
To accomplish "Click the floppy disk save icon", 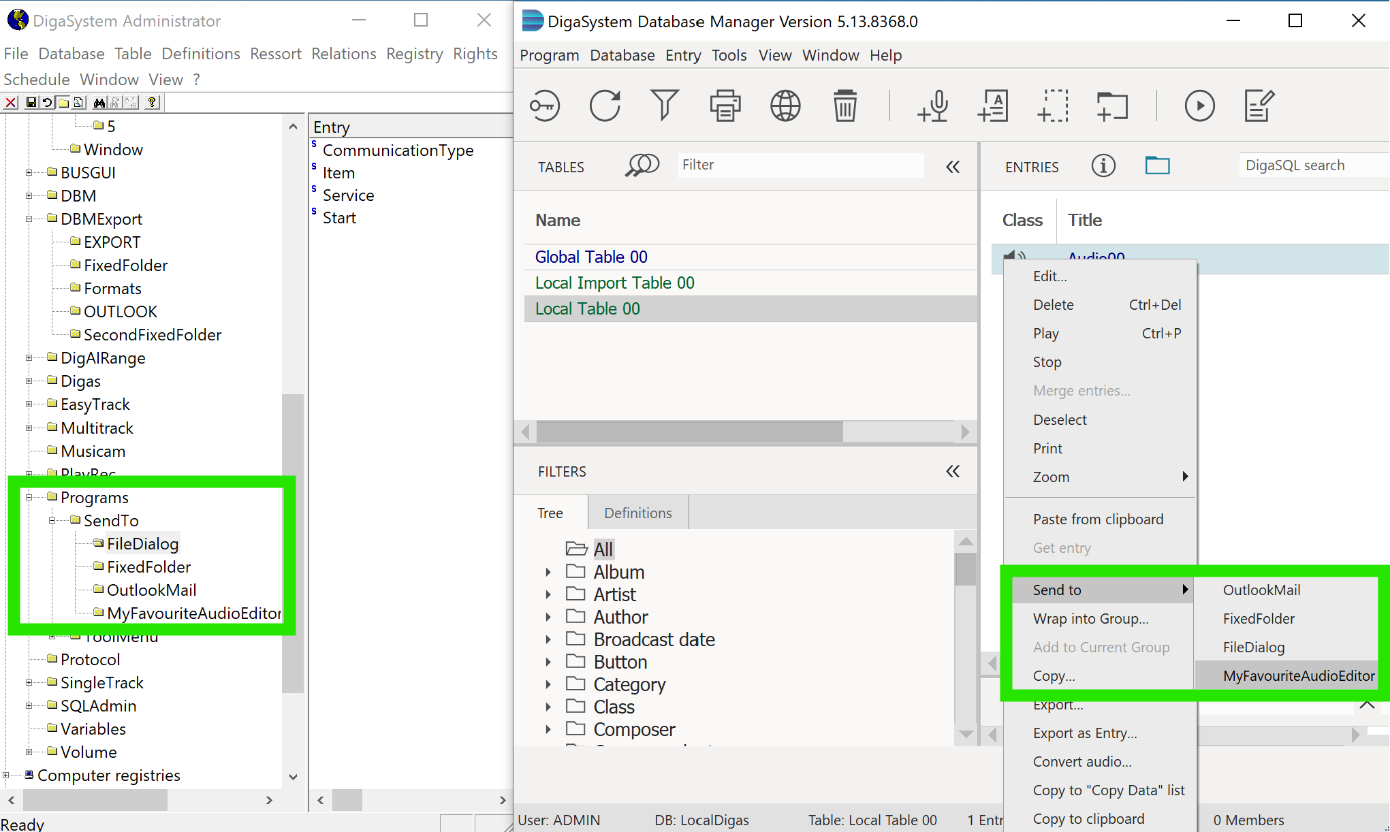I will coord(31,103).
